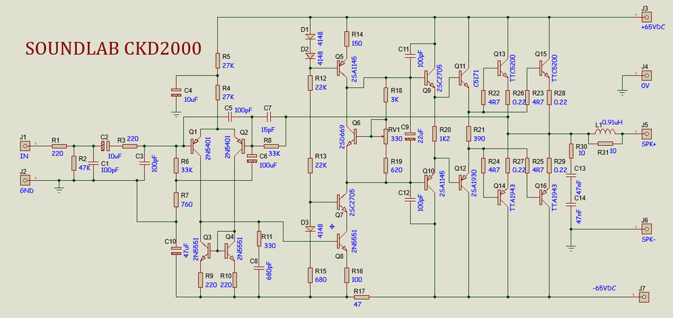Select the +65VDC label text
Viewport: 673px width, 318px height.
click(653, 27)
